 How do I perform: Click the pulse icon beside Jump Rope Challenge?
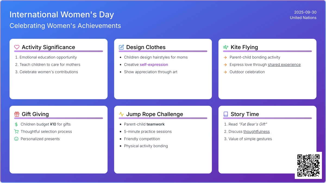(x=121, y=114)
